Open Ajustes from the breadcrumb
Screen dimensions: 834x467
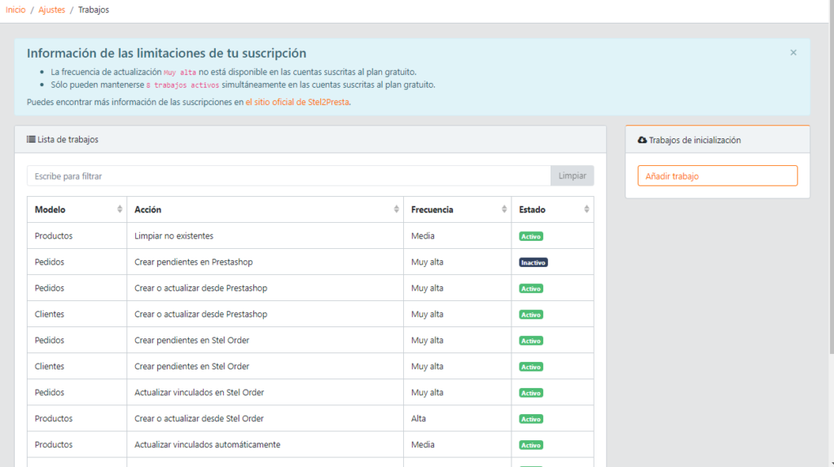51,10
